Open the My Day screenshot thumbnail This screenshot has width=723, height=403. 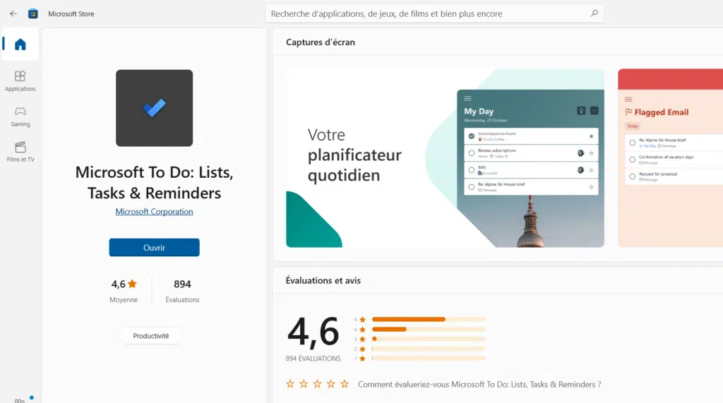445,158
